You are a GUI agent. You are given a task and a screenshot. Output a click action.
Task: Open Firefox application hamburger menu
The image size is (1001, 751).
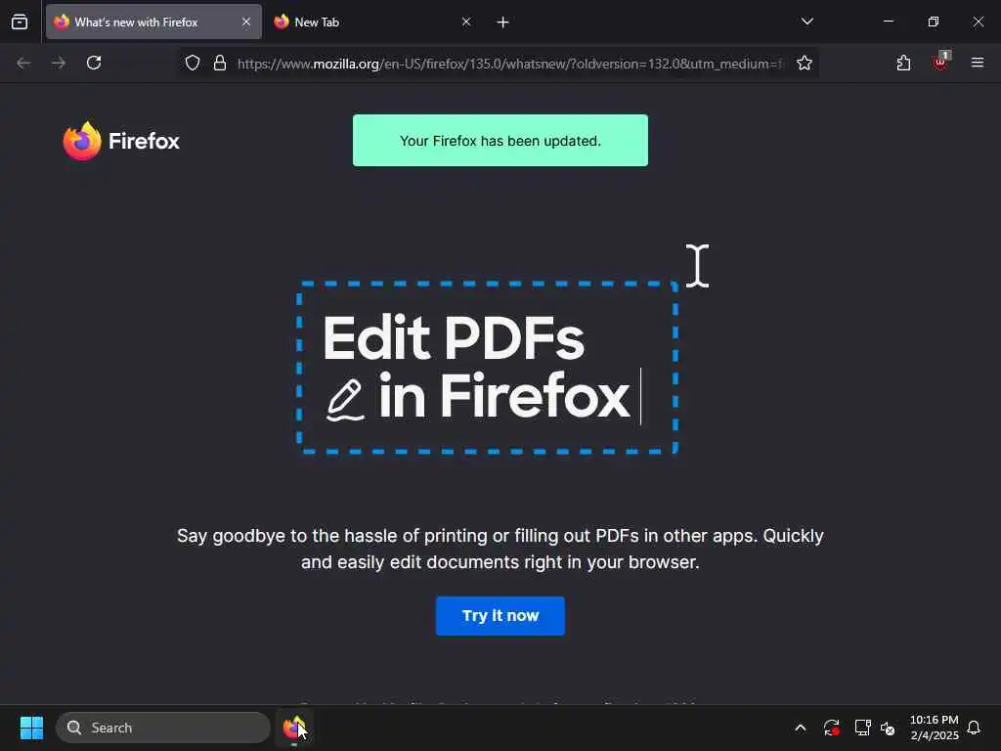coord(978,64)
